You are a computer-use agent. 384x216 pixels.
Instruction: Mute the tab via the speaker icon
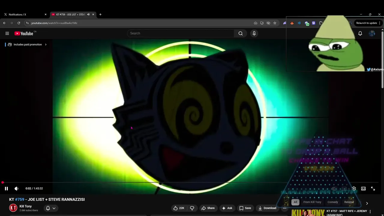point(88,14)
